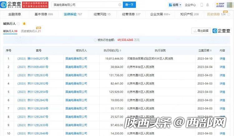Click the 全国企业信用查询系统 red banner
The height and width of the screenshot is (136, 234).
point(35,5)
